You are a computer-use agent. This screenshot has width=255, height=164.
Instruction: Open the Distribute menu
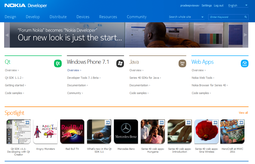[x=58, y=17]
